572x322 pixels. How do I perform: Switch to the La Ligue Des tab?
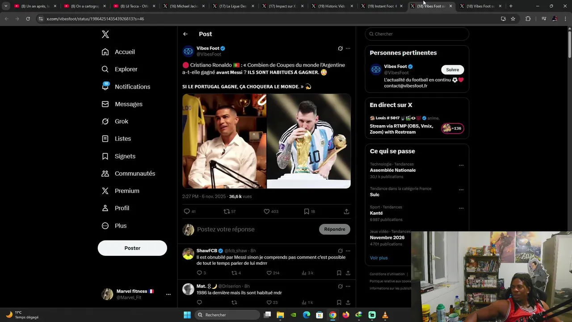click(233, 6)
